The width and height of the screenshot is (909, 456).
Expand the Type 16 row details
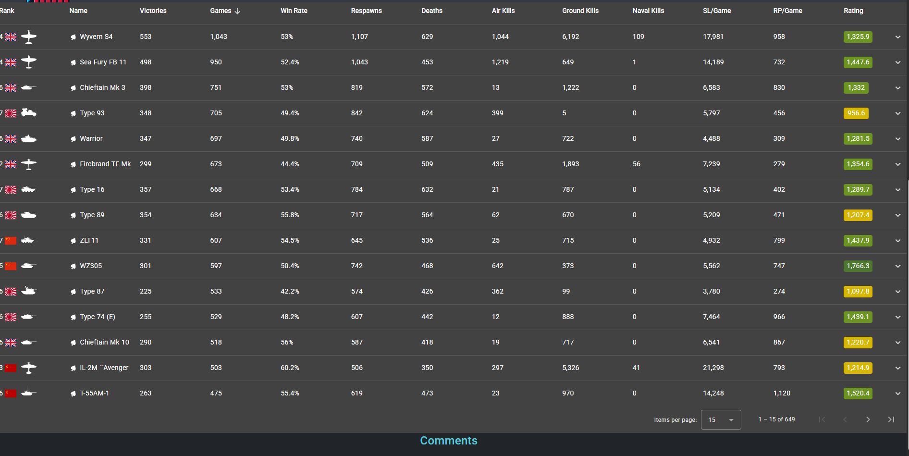tap(898, 190)
